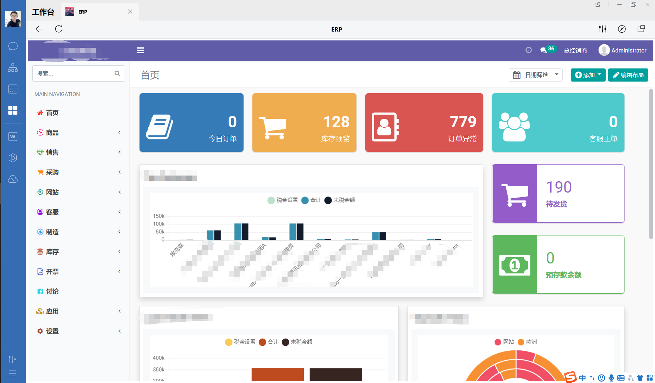Screen dimensions: 655x383
Task: Click the Sogou input method S icon
Action: (571, 377)
